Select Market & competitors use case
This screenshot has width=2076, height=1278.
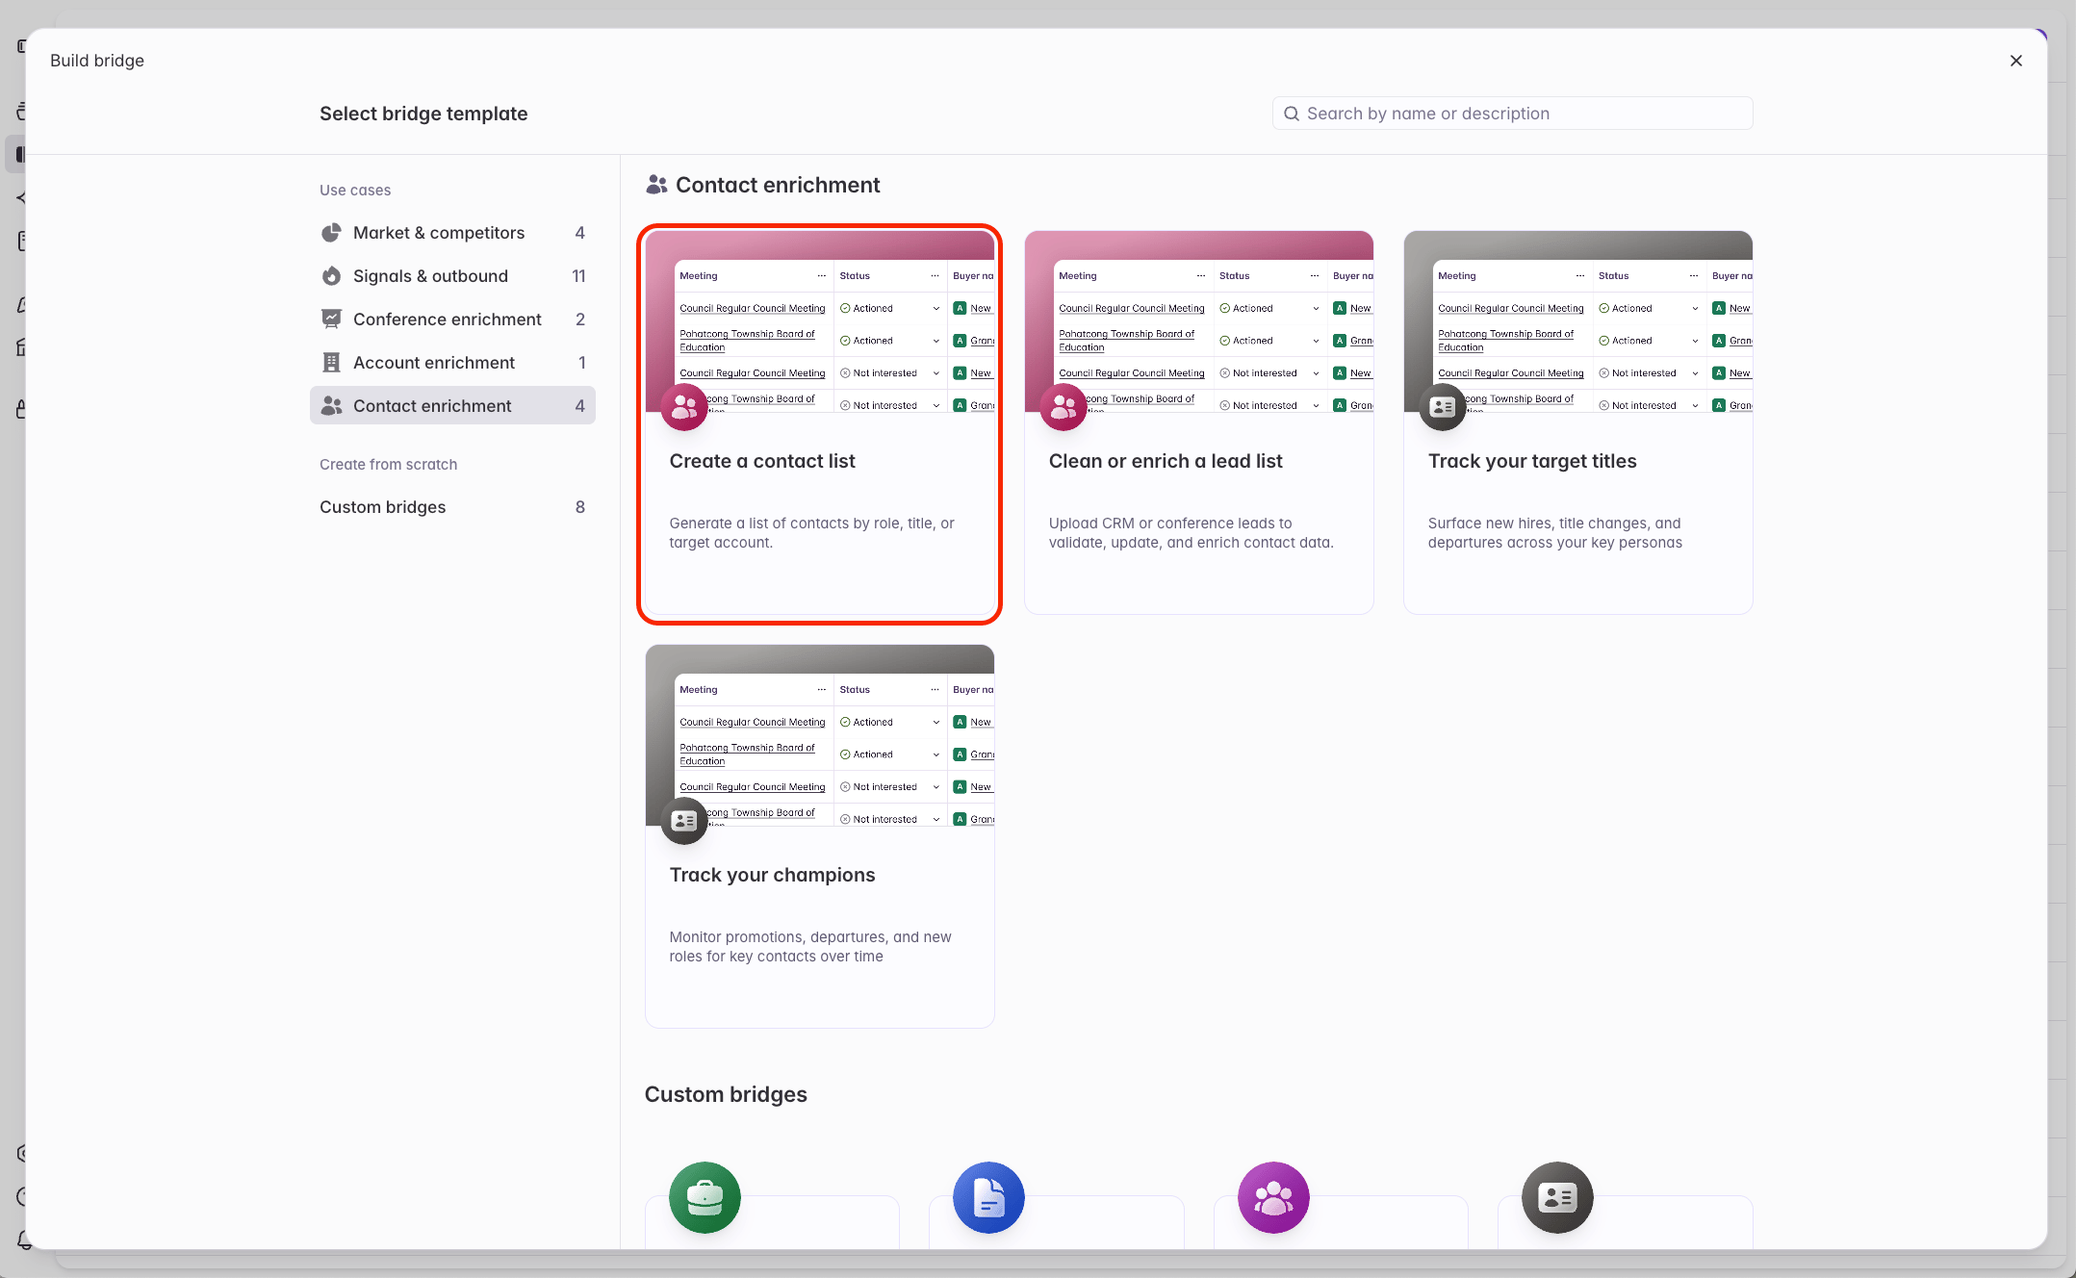452,233
